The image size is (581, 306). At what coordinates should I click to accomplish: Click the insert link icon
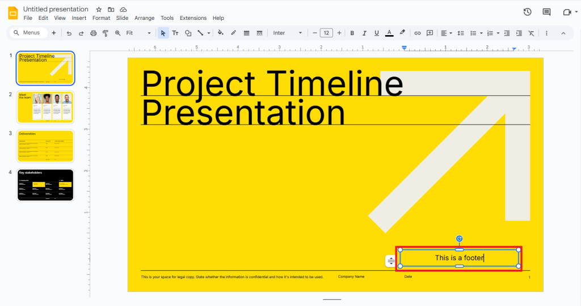pyautogui.click(x=418, y=33)
